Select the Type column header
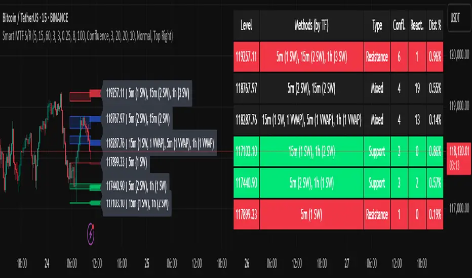 tap(377, 24)
